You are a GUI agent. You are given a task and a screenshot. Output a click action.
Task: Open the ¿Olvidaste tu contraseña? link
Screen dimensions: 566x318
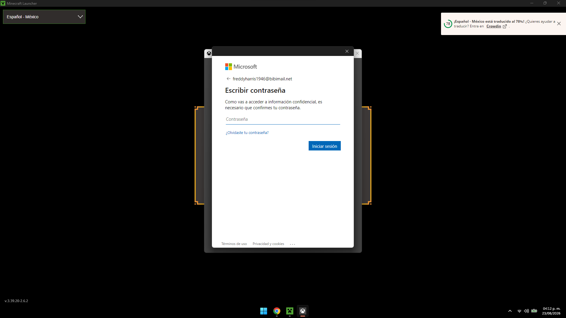(247, 133)
